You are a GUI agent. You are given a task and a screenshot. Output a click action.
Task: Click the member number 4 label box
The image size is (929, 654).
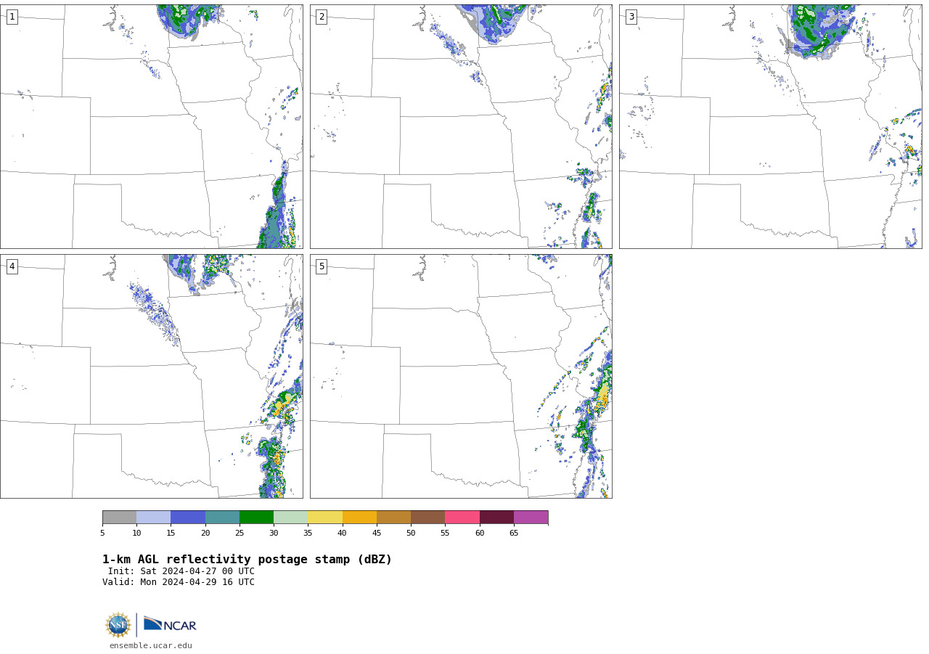coord(12,266)
